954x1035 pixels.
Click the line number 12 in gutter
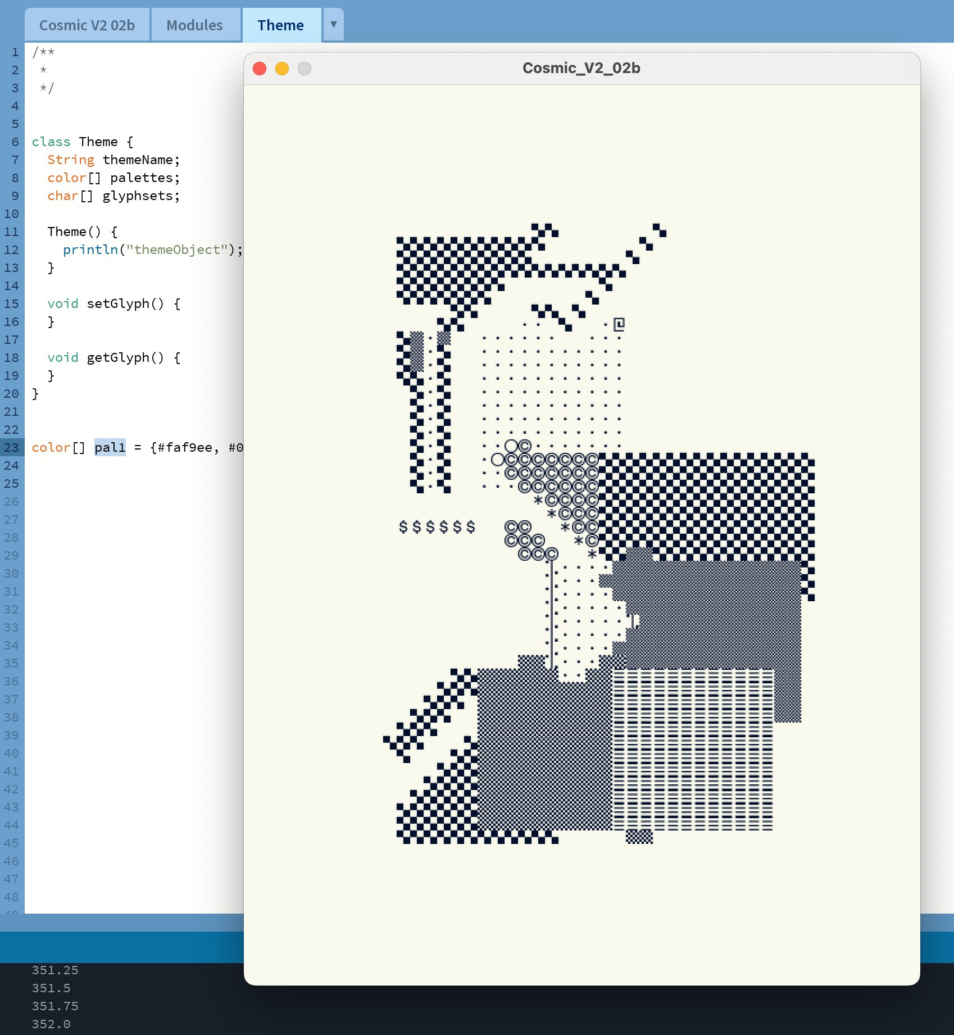[x=11, y=249]
